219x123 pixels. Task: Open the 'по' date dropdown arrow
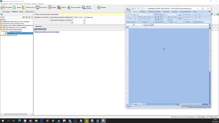(x=84, y=23)
